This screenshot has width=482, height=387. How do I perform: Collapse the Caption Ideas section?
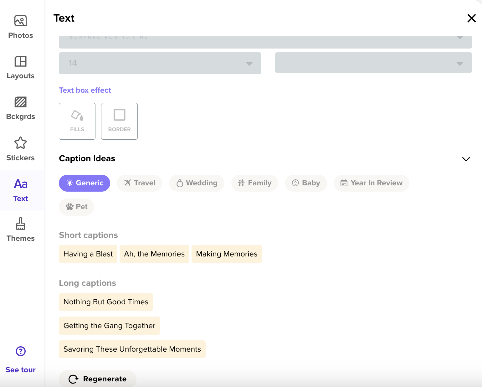point(466,159)
